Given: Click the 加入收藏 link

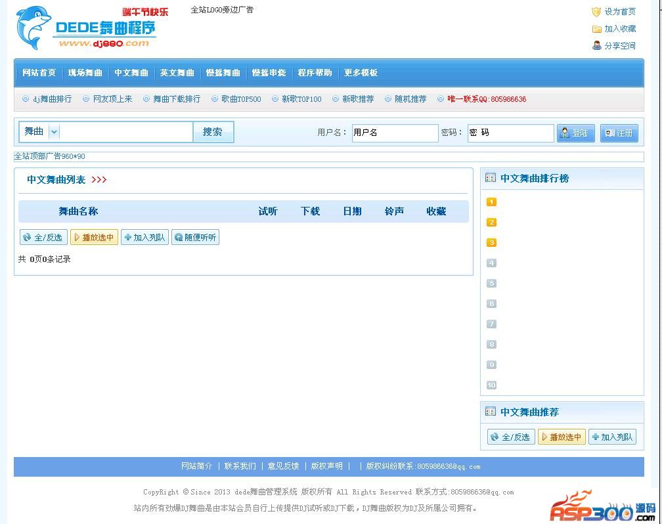Looking at the screenshot, I should coord(620,29).
